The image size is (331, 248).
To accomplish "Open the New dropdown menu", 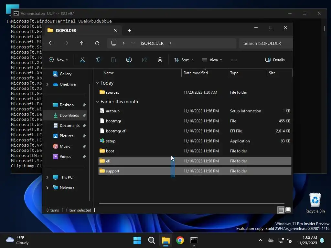I will click(59, 60).
